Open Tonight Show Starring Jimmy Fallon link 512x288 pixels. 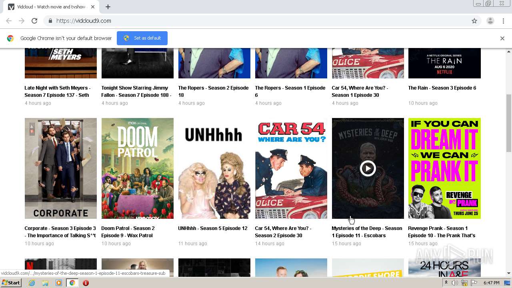pos(136,92)
